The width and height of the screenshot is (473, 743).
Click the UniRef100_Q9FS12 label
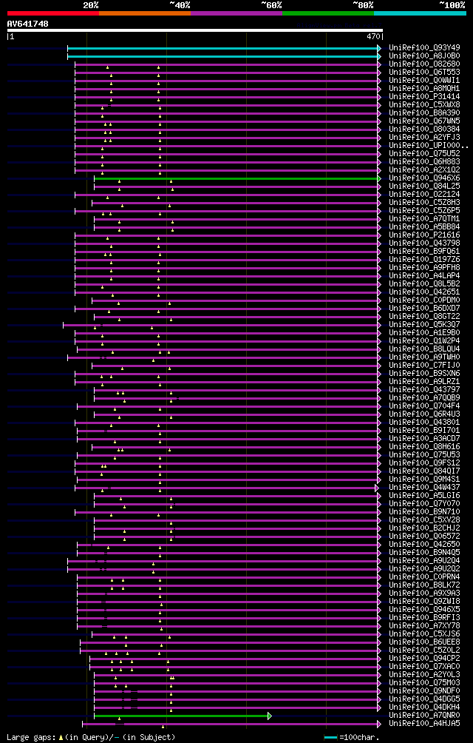[x=424, y=463]
